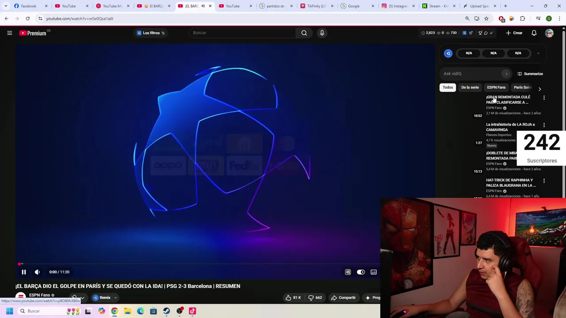Like the video with 81 K

click(x=293, y=298)
